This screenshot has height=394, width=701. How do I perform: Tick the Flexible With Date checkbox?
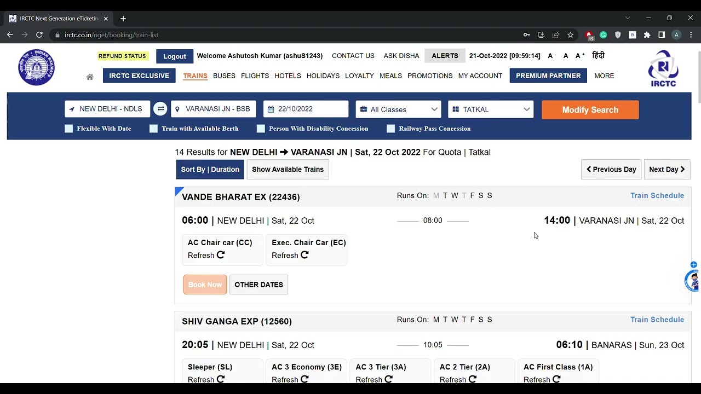[x=68, y=129]
